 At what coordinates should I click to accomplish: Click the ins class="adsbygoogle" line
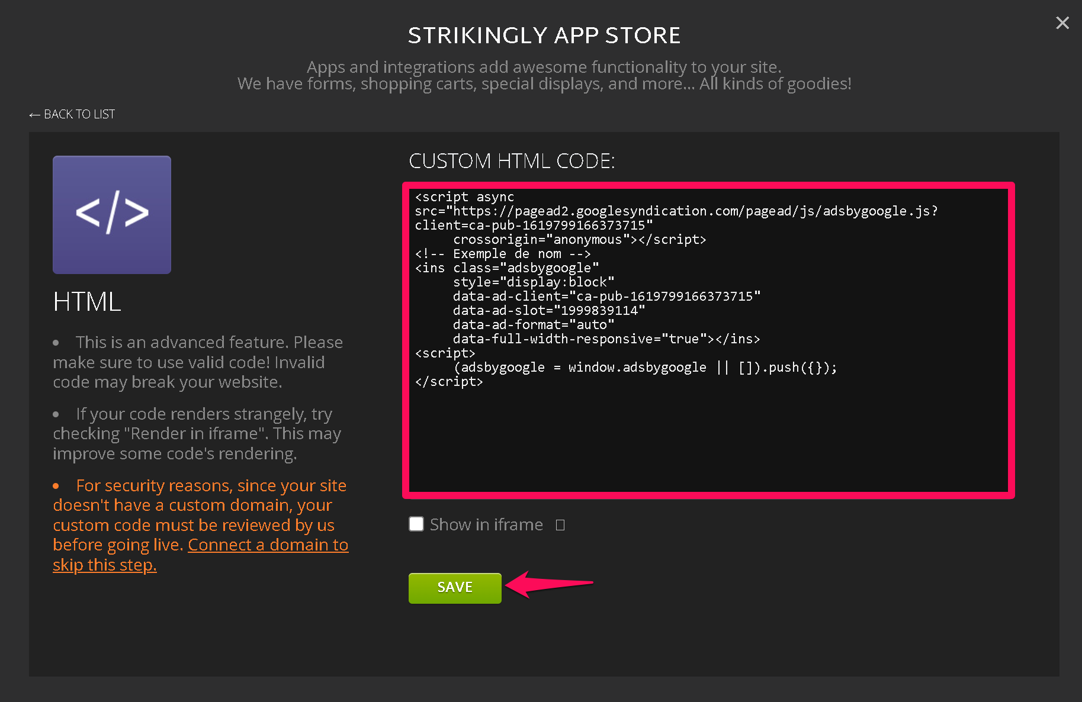pyautogui.click(x=507, y=268)
